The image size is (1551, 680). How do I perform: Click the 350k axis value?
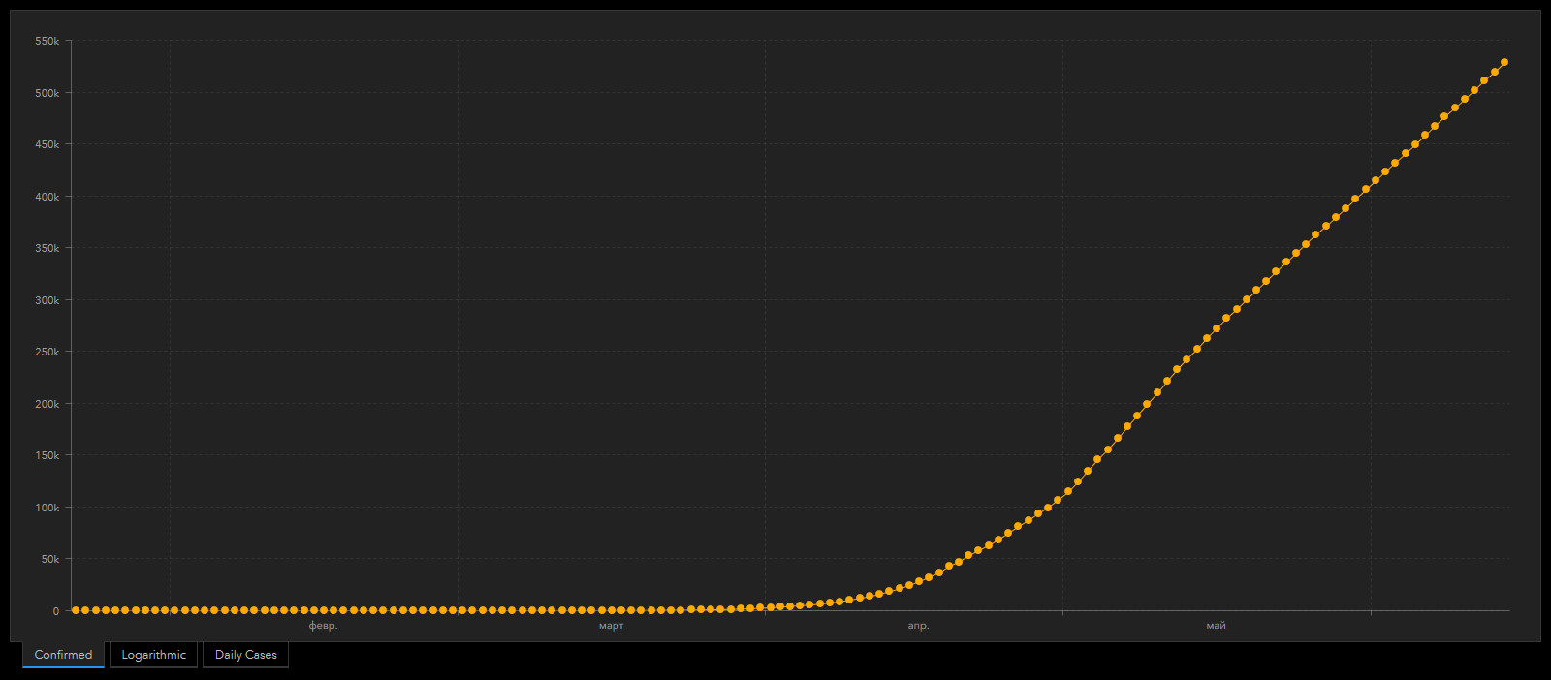[47, 249]
